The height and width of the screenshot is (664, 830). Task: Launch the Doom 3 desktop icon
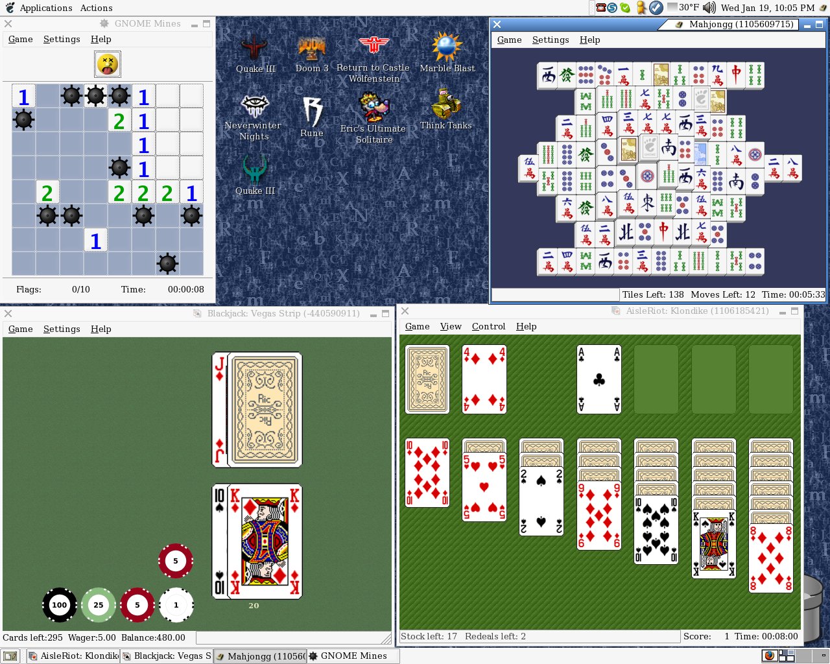point(312,54)
